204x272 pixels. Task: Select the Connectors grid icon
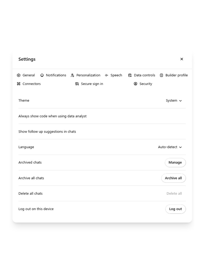click(19, 84)
